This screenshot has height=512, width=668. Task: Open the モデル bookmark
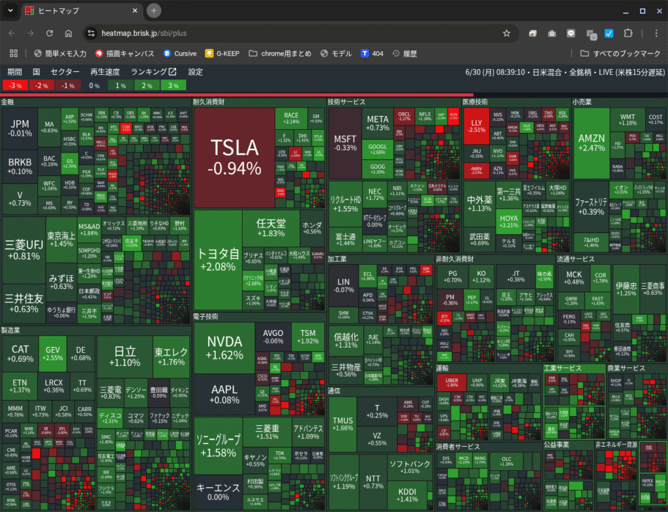coord(336,53)
